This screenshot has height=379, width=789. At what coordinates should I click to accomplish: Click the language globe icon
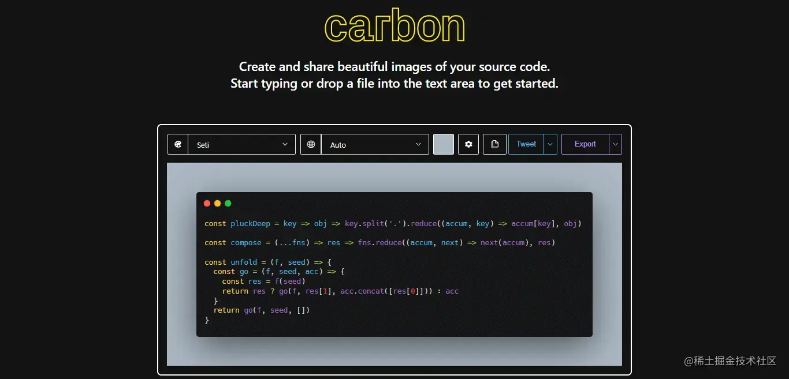tap(310, 144)
